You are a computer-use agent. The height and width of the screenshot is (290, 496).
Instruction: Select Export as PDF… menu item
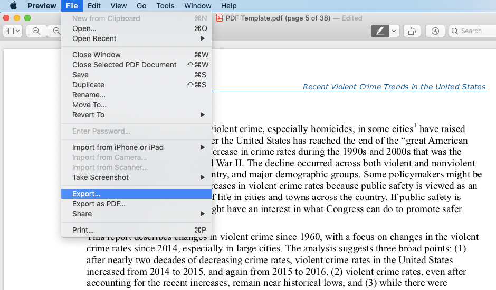[99, 204]
